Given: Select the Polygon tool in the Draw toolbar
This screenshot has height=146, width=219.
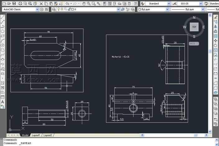Looking at the screenshot, I should click(x=2, y=31).
